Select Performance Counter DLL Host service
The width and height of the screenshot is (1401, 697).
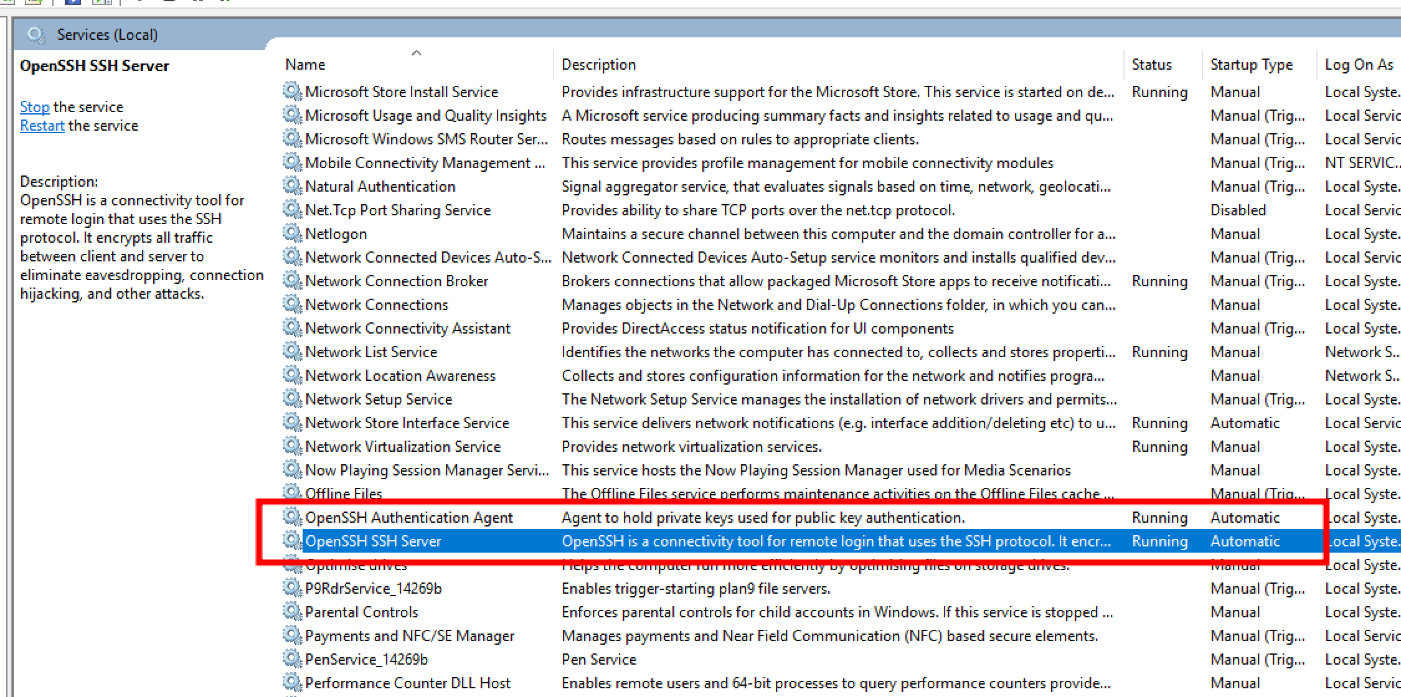407,683
